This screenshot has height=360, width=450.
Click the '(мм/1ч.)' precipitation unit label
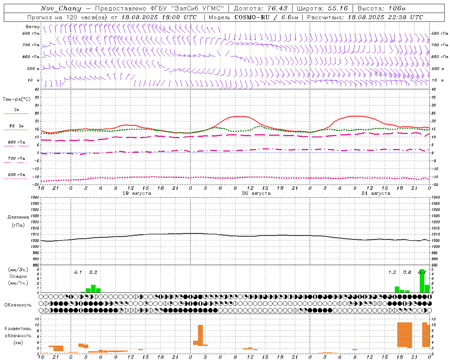coord(18,283)
